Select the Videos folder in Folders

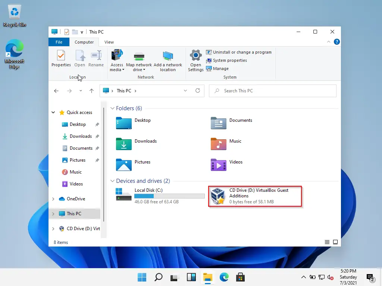tap(226, 165)
